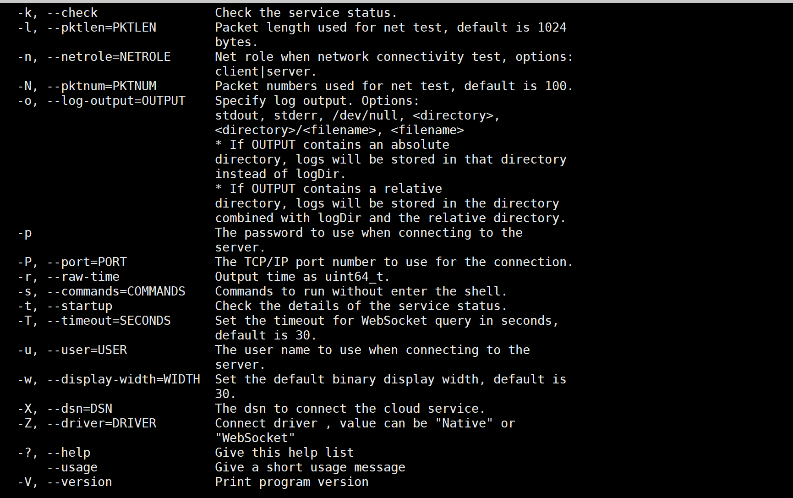Click the "client|server." text

[x=266, y=71]
